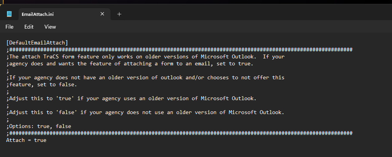The image size is (392, 157).
Task: Click the [DefaultEmailAttach] section header
Action: [37, 43]
